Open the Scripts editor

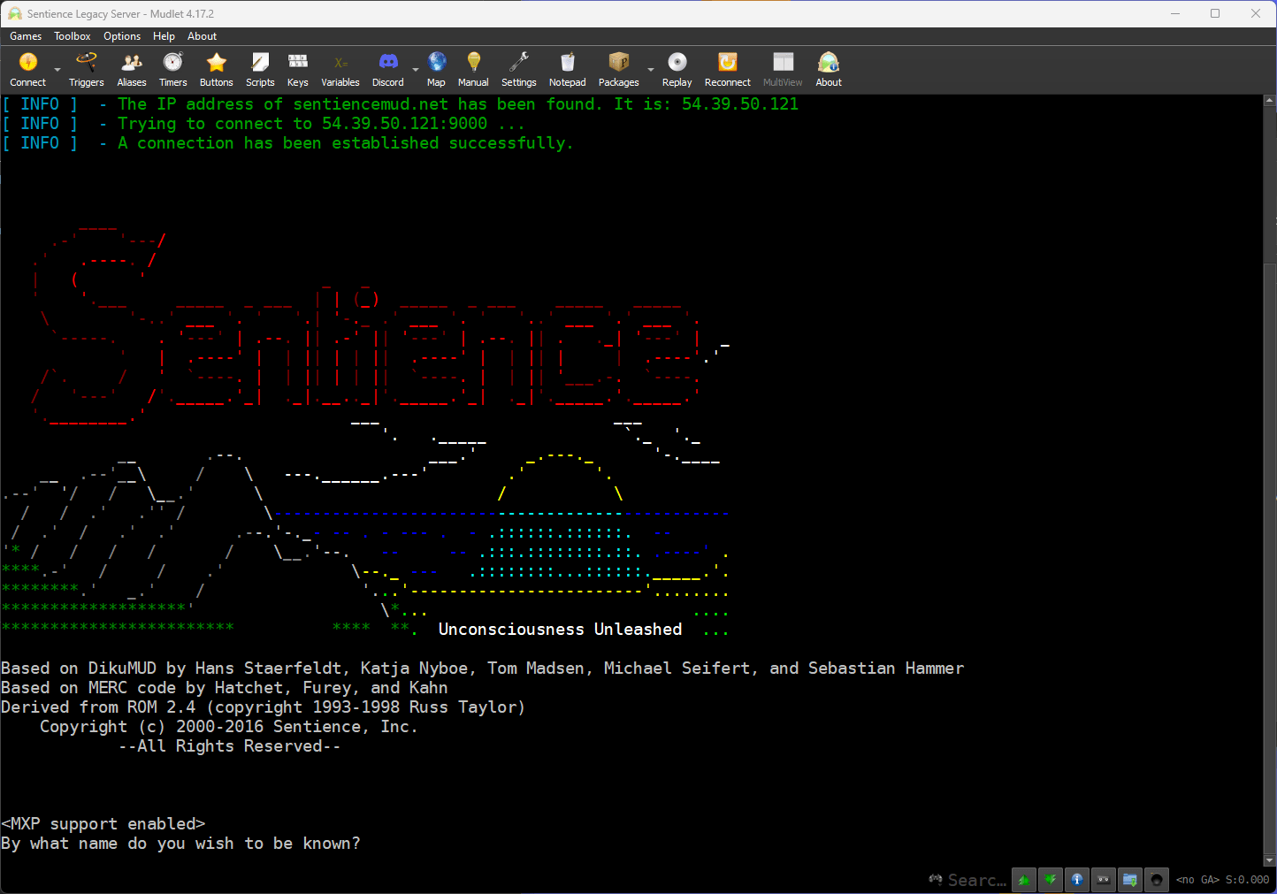tap(260, 69)
